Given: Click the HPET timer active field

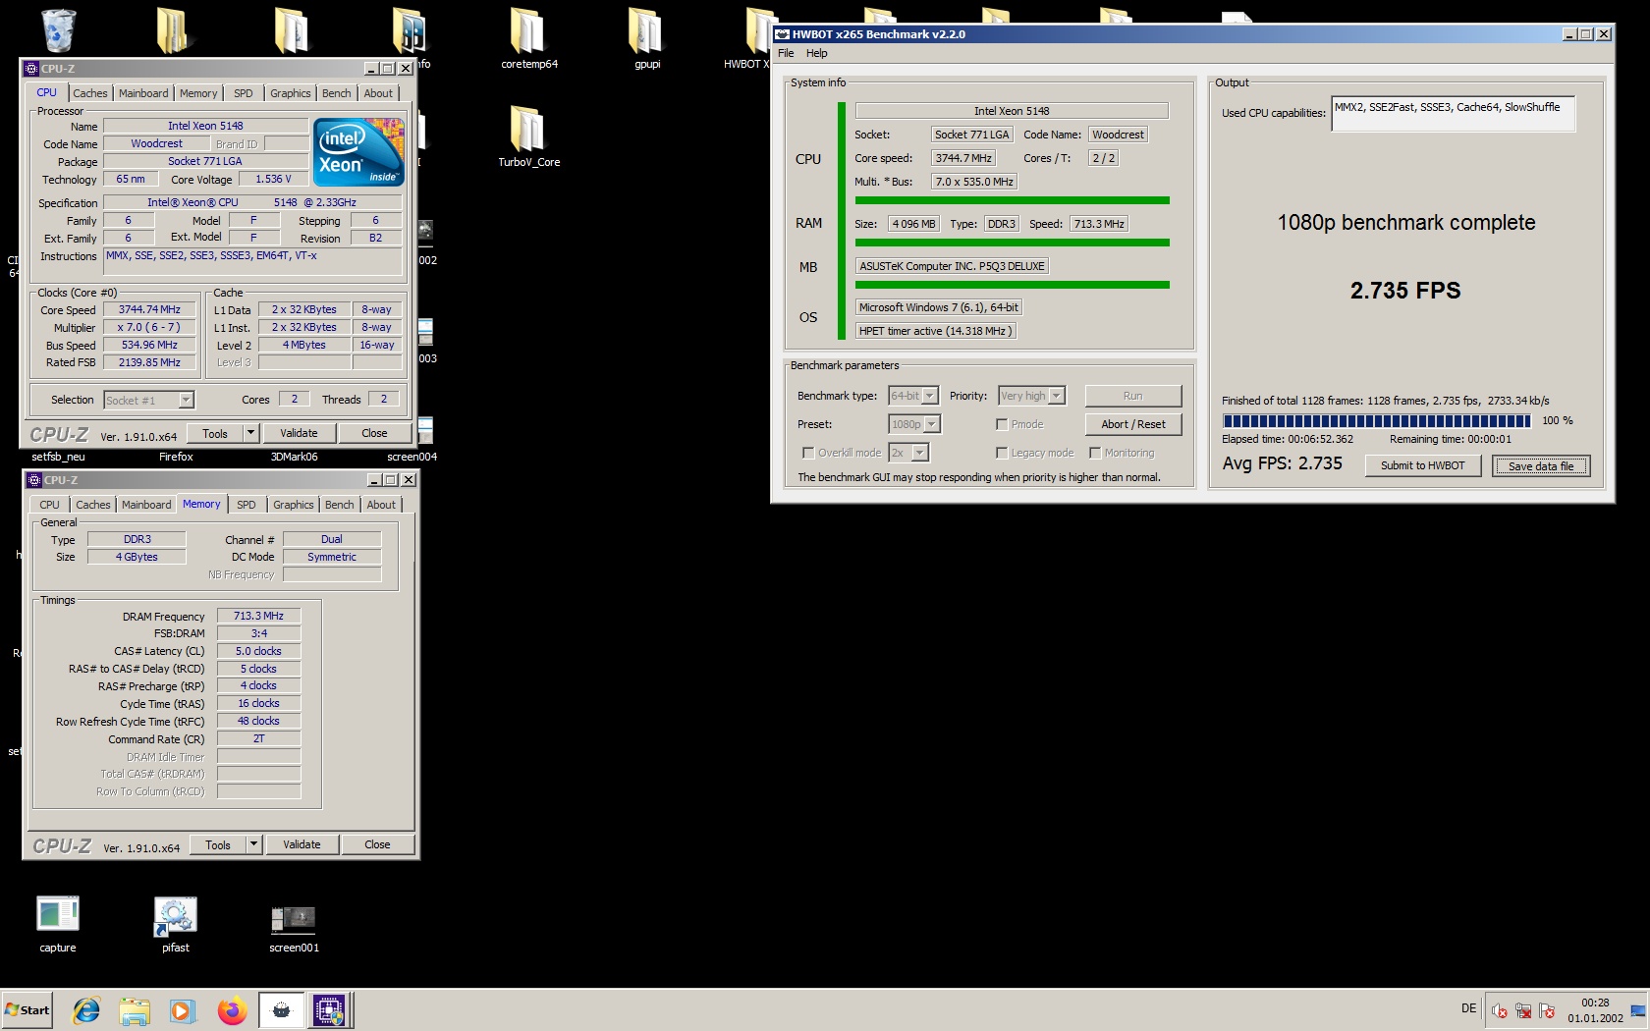Looking at the screenshot, I should pos(935,331).
